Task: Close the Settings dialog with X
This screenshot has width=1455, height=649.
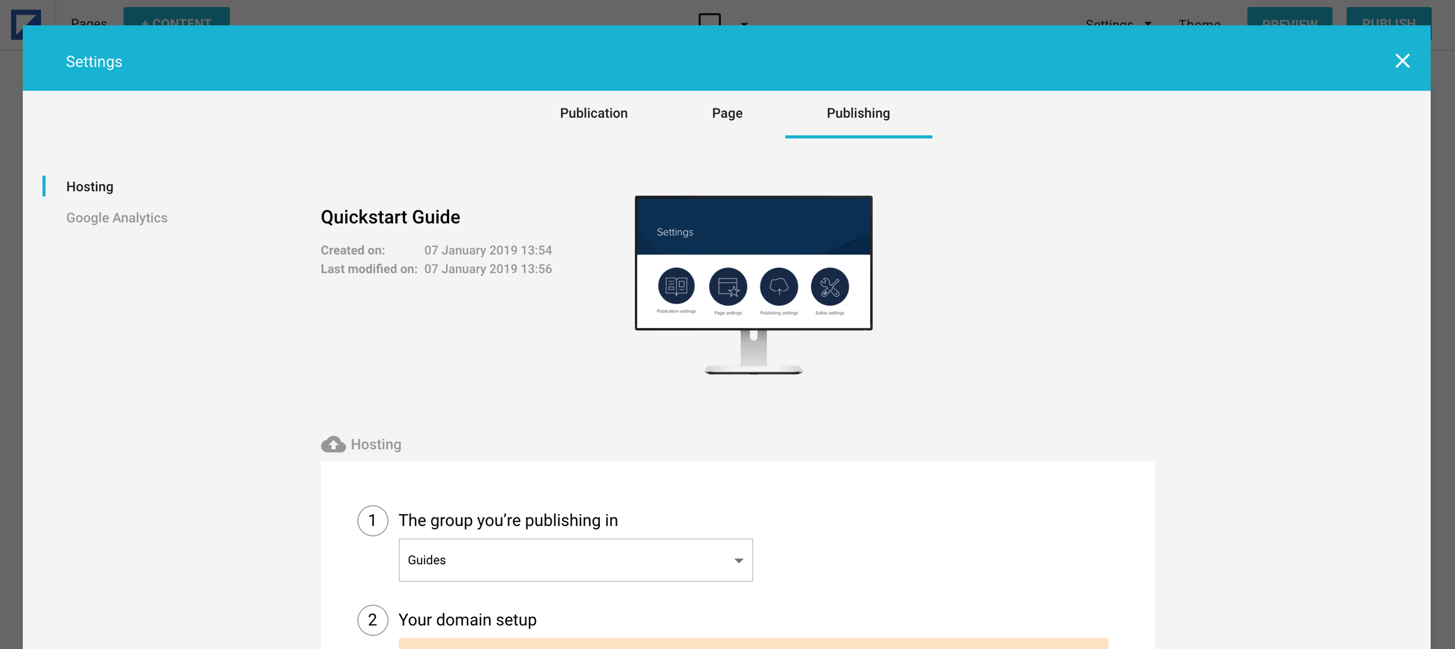Action: (1402, 61)
